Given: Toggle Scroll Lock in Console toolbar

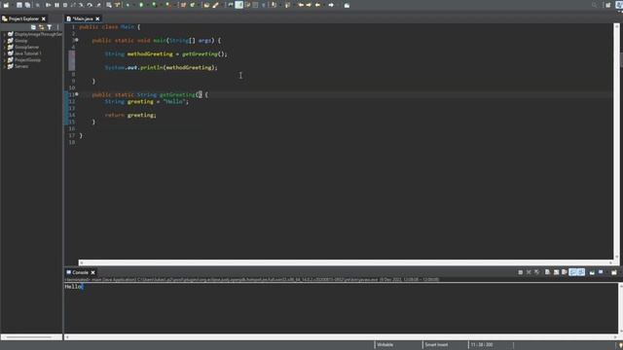Looking at the screenshot, I should (556, 272).
